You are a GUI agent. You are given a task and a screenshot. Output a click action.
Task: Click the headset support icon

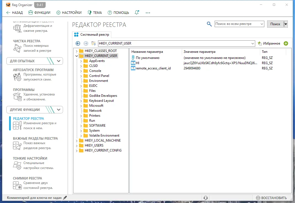[206, 198]
